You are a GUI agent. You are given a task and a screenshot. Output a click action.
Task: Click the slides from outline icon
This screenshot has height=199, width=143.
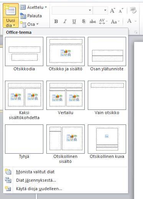click(x=8, y=180)
